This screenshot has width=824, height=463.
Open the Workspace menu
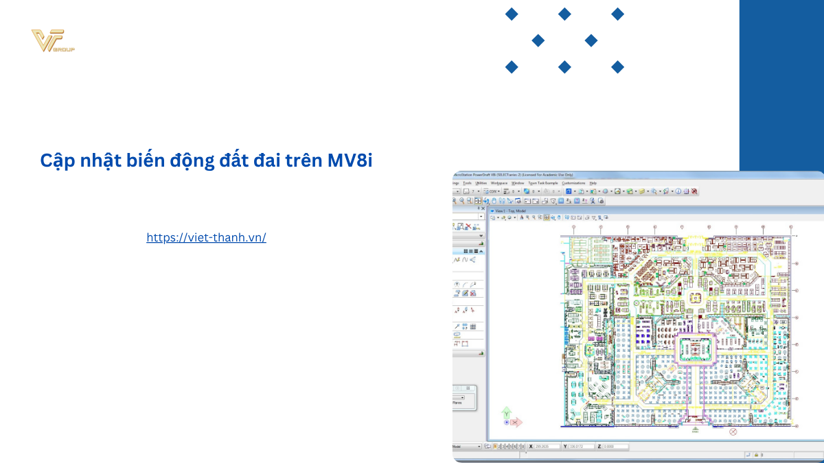coord(499,183)
